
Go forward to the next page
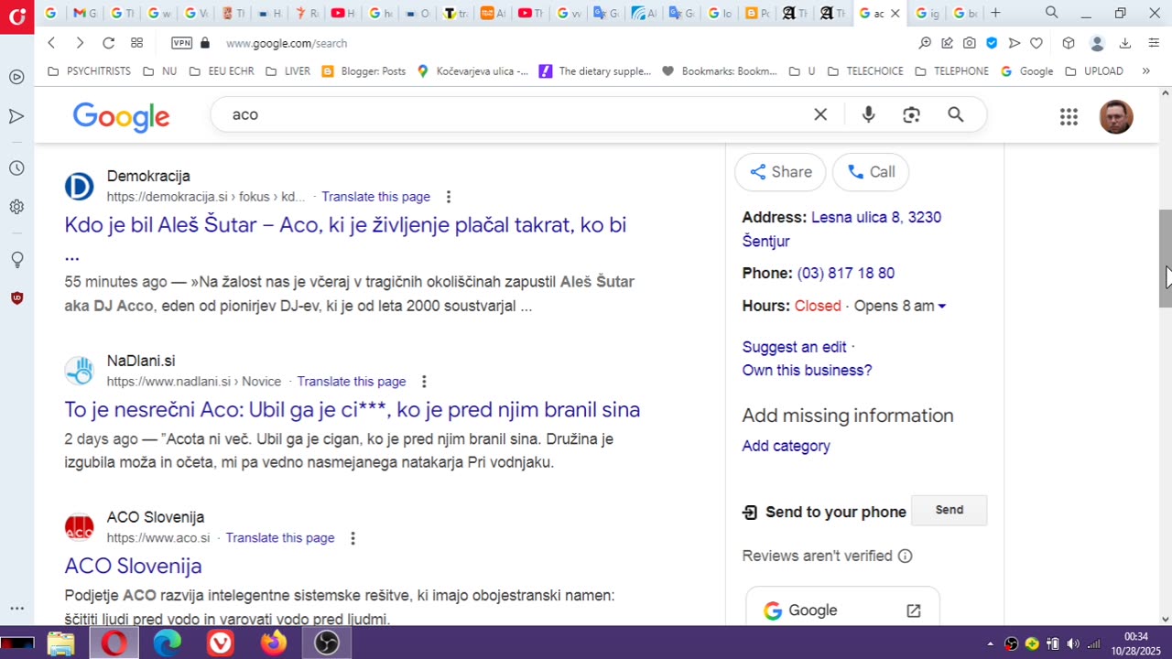click(80, 43)
